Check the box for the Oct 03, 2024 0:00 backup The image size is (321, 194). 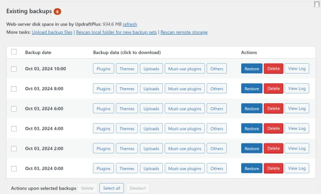14,168
